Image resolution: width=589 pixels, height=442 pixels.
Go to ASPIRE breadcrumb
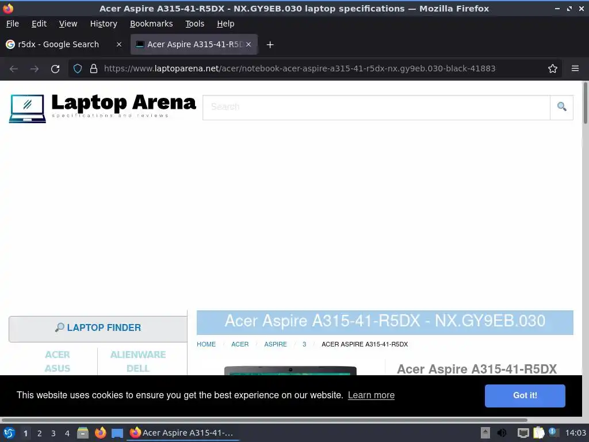pyautogui.click(x=276, y=344)
